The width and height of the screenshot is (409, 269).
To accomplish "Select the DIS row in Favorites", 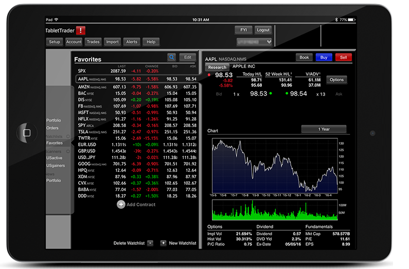I will pos(137,100).
